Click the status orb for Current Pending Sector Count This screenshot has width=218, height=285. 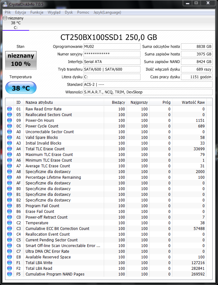(9, 240)
